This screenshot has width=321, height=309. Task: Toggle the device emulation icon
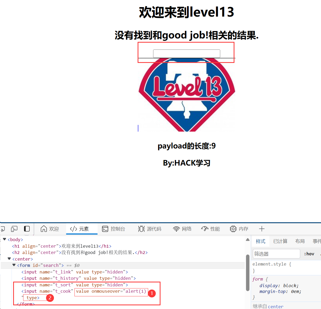(14, 229)
